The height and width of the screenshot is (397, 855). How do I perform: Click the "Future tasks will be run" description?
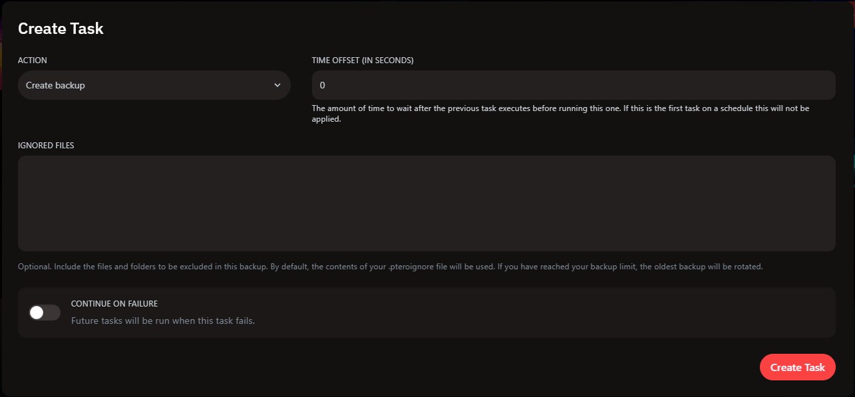pyautogui.click(x=163, y=321)
